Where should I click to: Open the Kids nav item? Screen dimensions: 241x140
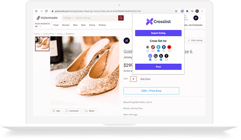(x=83, y=25)
